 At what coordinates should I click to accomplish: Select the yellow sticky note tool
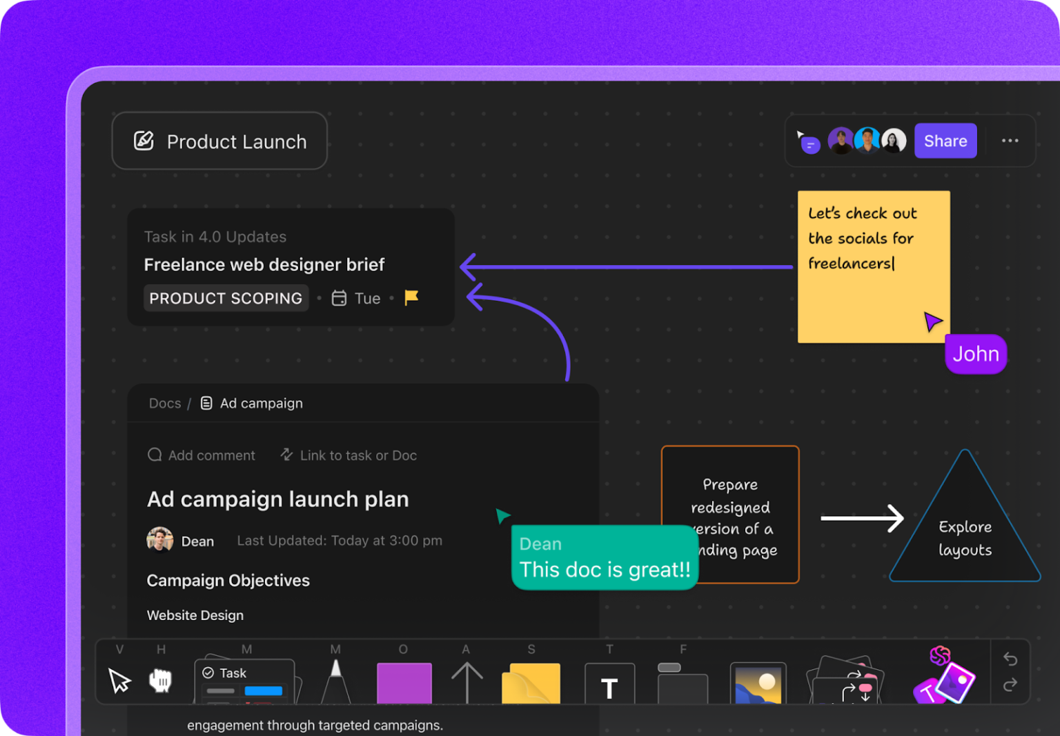pos(531,684)
